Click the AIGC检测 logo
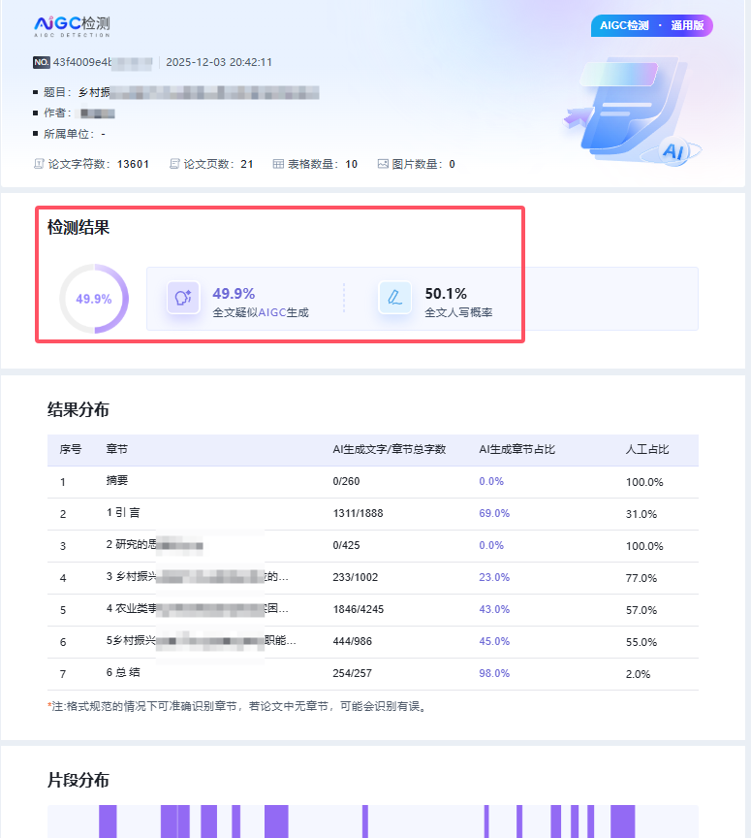 click(72, 25)
